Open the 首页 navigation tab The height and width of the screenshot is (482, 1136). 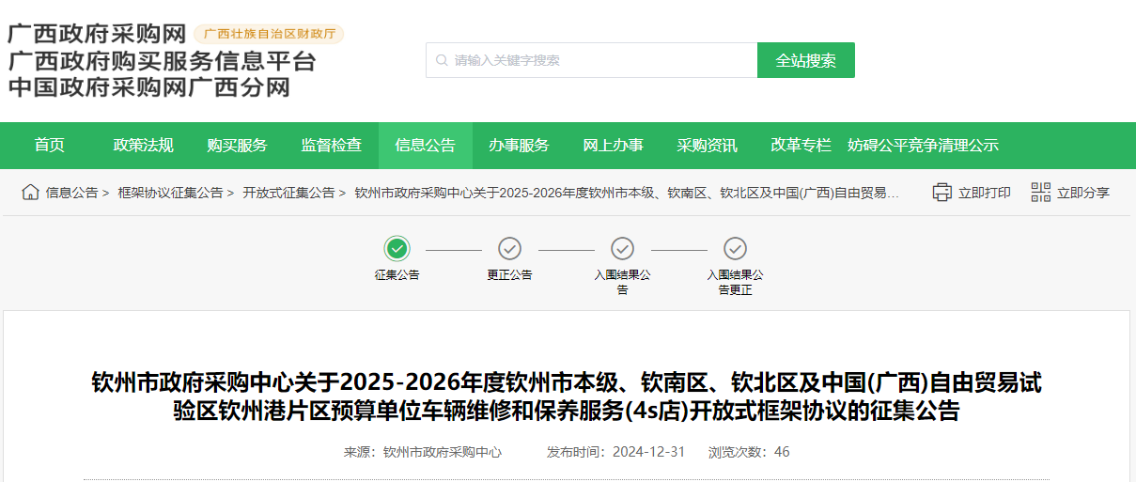(x=50, y=146)
